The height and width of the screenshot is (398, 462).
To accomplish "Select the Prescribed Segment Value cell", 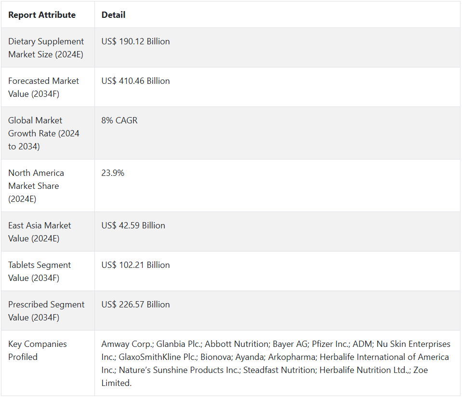I will point(46,311).
